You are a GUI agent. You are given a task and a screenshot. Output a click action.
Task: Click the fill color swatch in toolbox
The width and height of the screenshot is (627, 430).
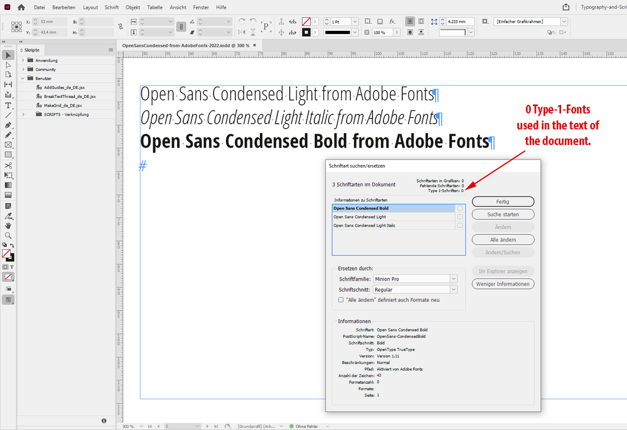(x=6, y=254)
